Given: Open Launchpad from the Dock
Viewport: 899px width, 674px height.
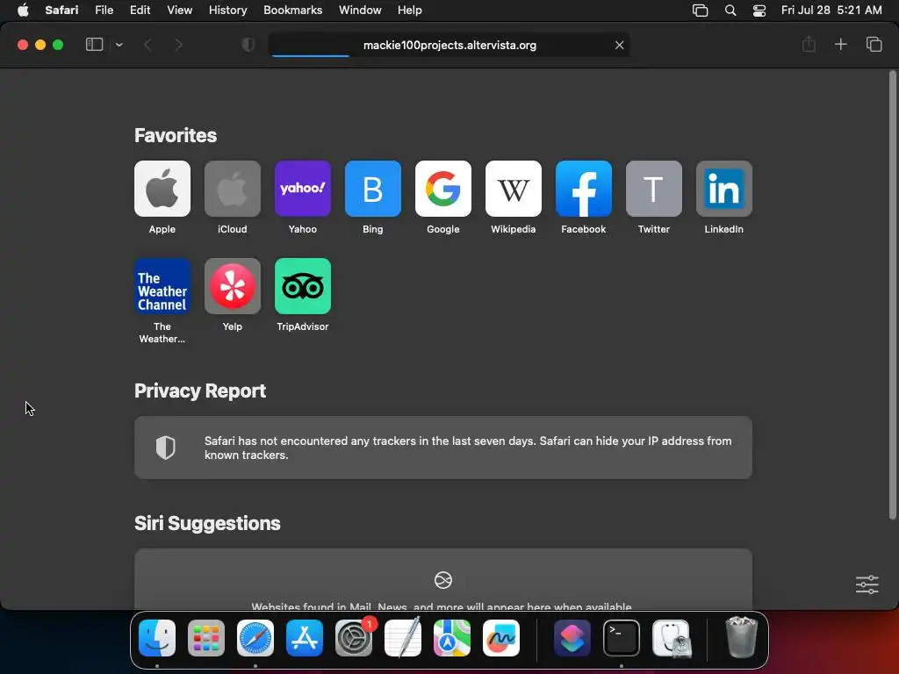Looking at the screenshot, I should click(x=205, y=638).
